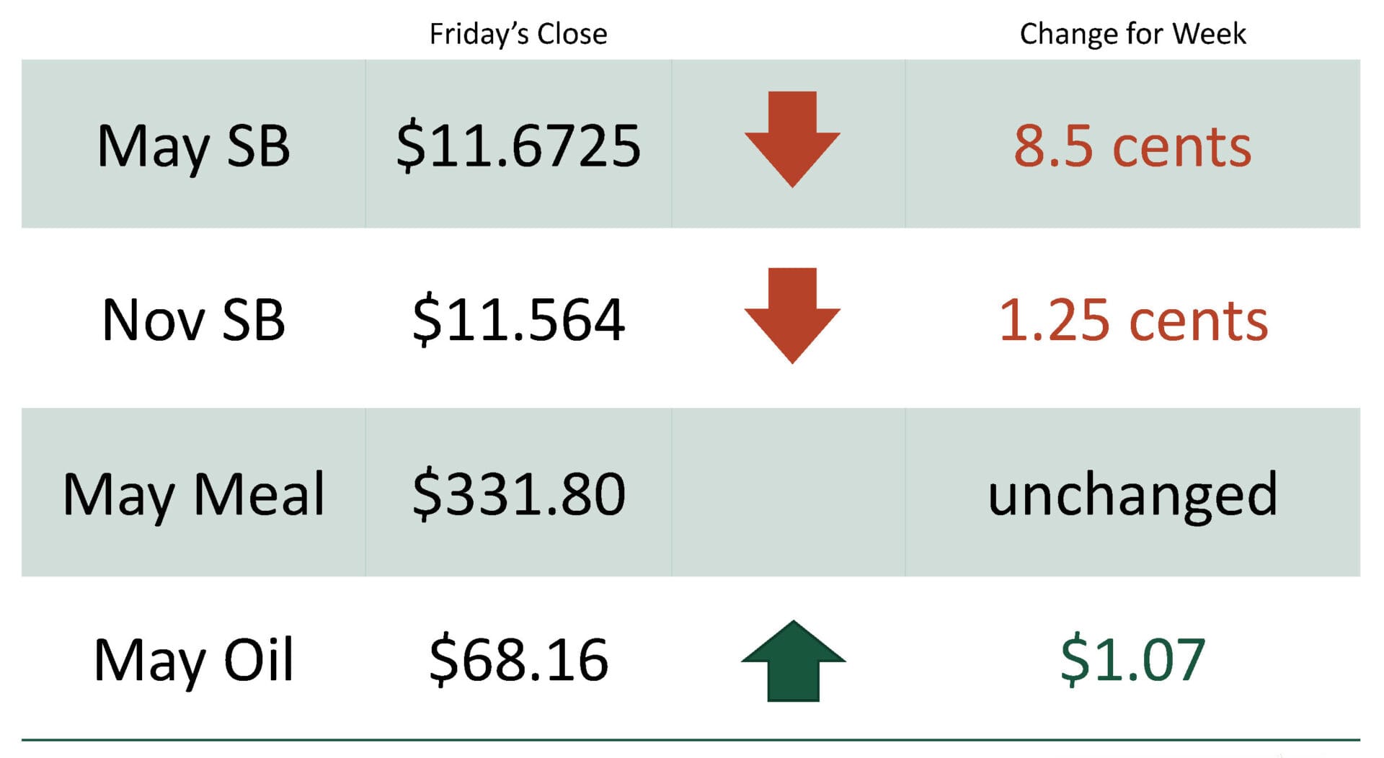Click the "unchanged" weekly change text
Image resolution: width=1384 pixels, height=758 pixels.
pyautogui.click(x=1132, y=494)
